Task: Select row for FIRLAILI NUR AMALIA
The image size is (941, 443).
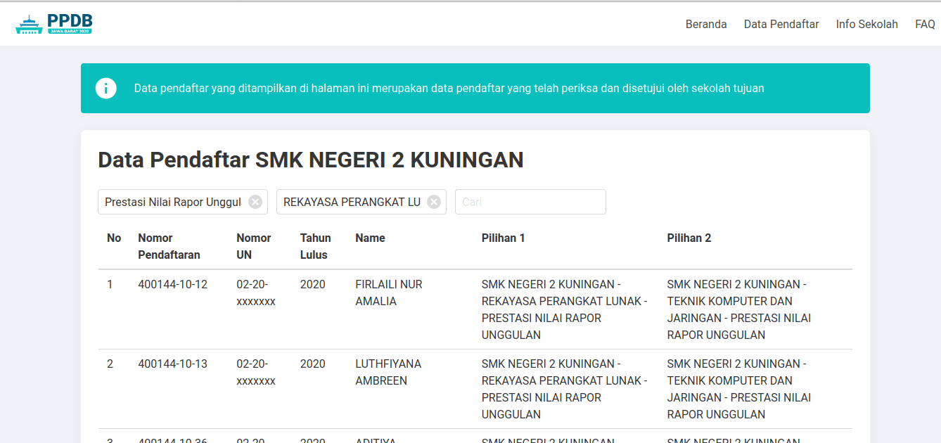Action: click(475, 309)
